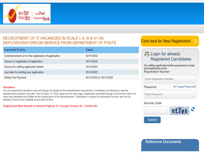204x153 pixels.
Task: Focus the Enter Password field
Action: (x=170, y=94)
